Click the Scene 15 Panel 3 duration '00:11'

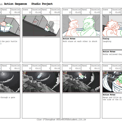(97, 68)
